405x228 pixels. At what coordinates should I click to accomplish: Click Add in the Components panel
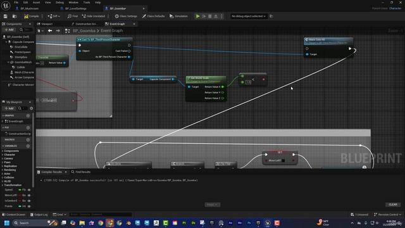point(9,30)
